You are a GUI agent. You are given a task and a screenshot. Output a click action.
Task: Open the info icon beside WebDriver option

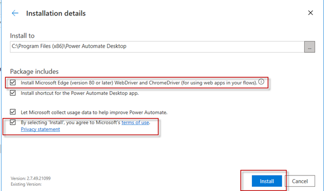click(261, 82)
